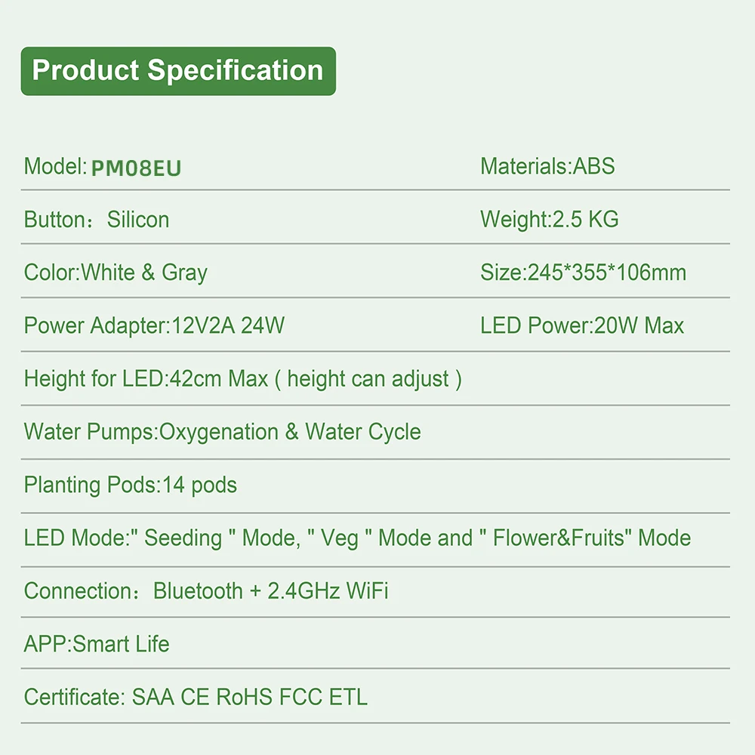The width and height of the screenshot is (755, 755).
Task: Click the Height for LED 42cm row
Action: (x=242, y=379)
